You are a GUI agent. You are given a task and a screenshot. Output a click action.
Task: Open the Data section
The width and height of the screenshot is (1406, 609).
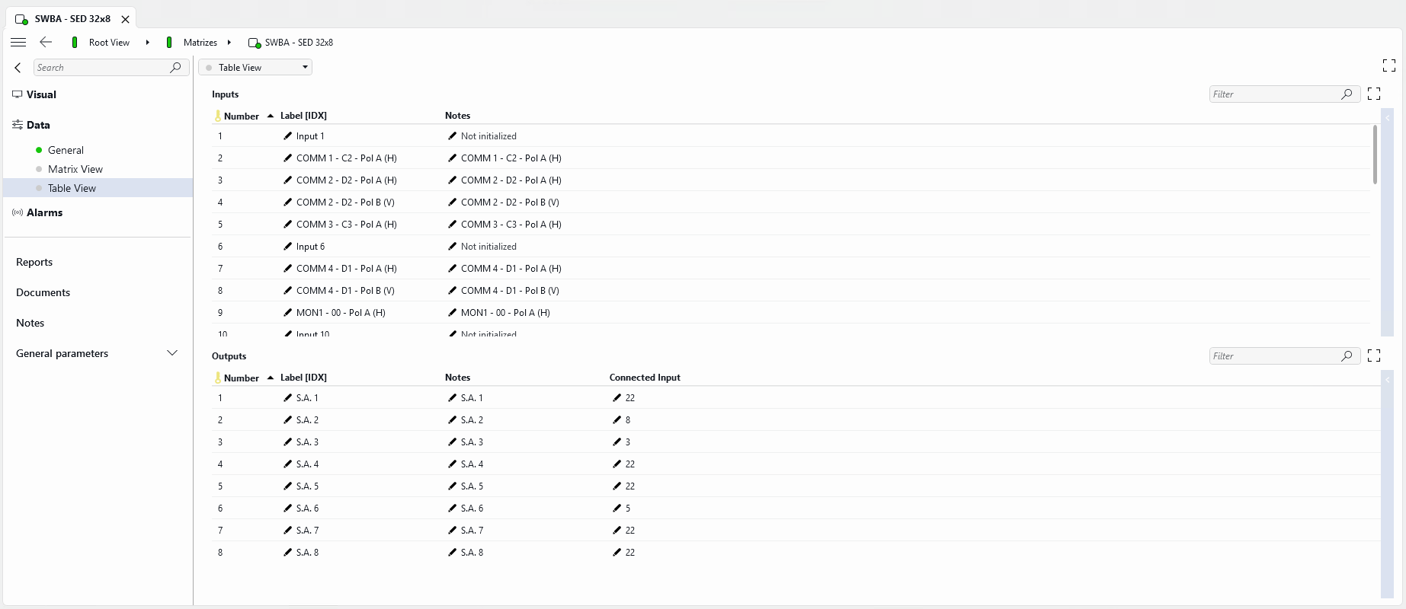[x=38, y=125]
